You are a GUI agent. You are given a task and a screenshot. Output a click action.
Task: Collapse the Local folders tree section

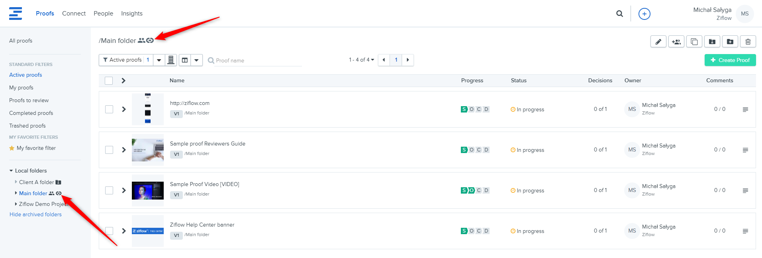(x=11, y=171)
